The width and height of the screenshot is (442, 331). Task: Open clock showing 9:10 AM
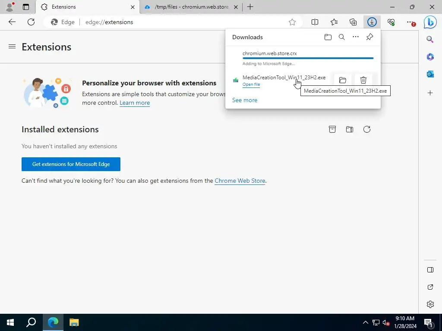405,322
